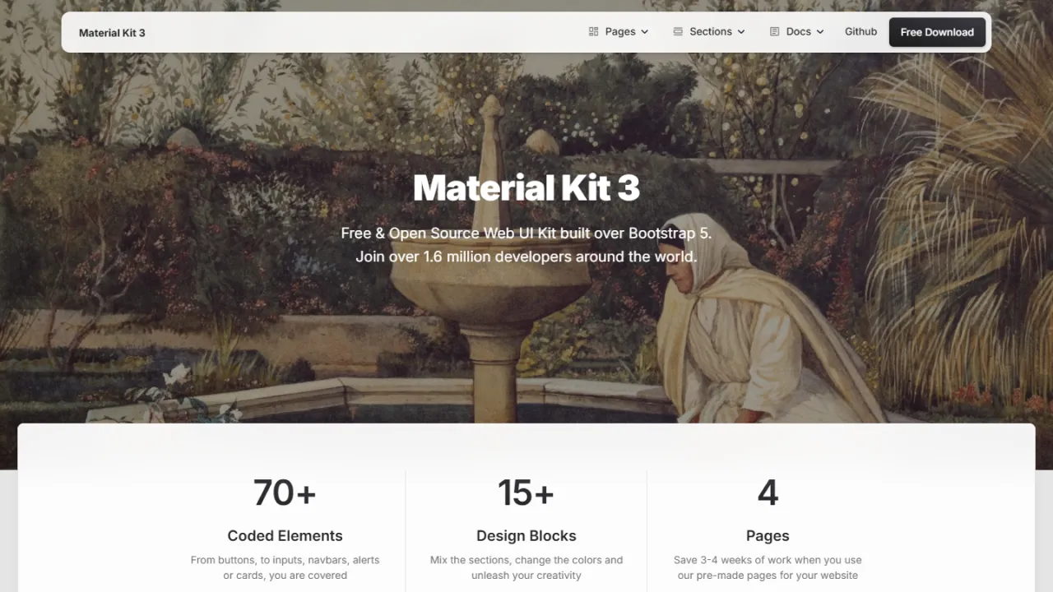Click the Design Blocks heading
Image resolution: width=1053 pixels, height=592 pixels.
[x=526, y=536]
